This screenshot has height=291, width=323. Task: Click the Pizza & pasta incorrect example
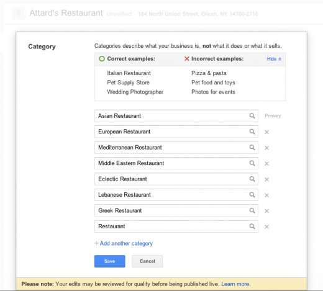209,73
